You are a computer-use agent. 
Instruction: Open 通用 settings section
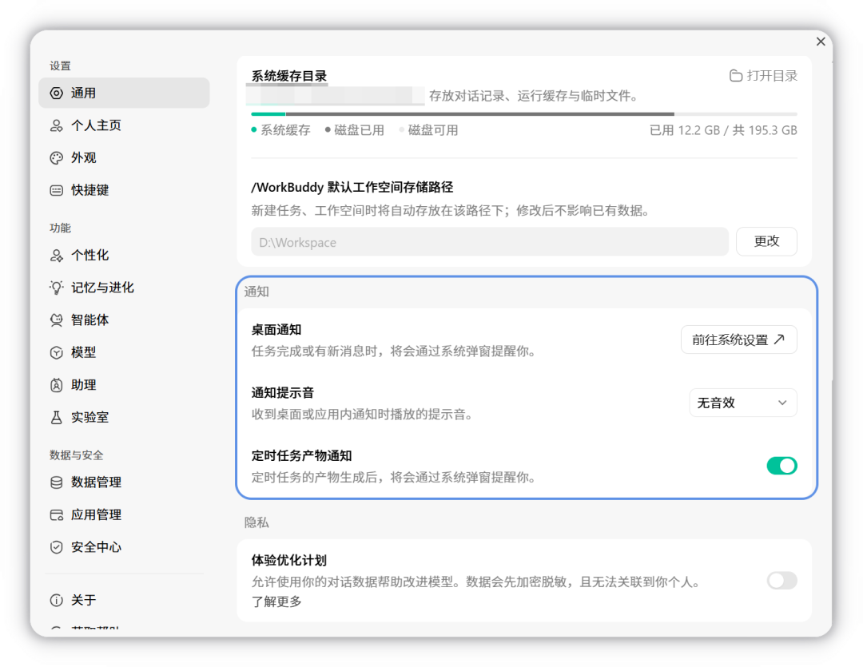tap(124, 93)
